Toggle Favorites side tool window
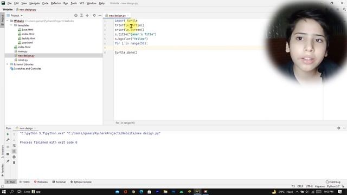Image resolution: width=347 pixels, height=195 pixels. pos(2,170)
